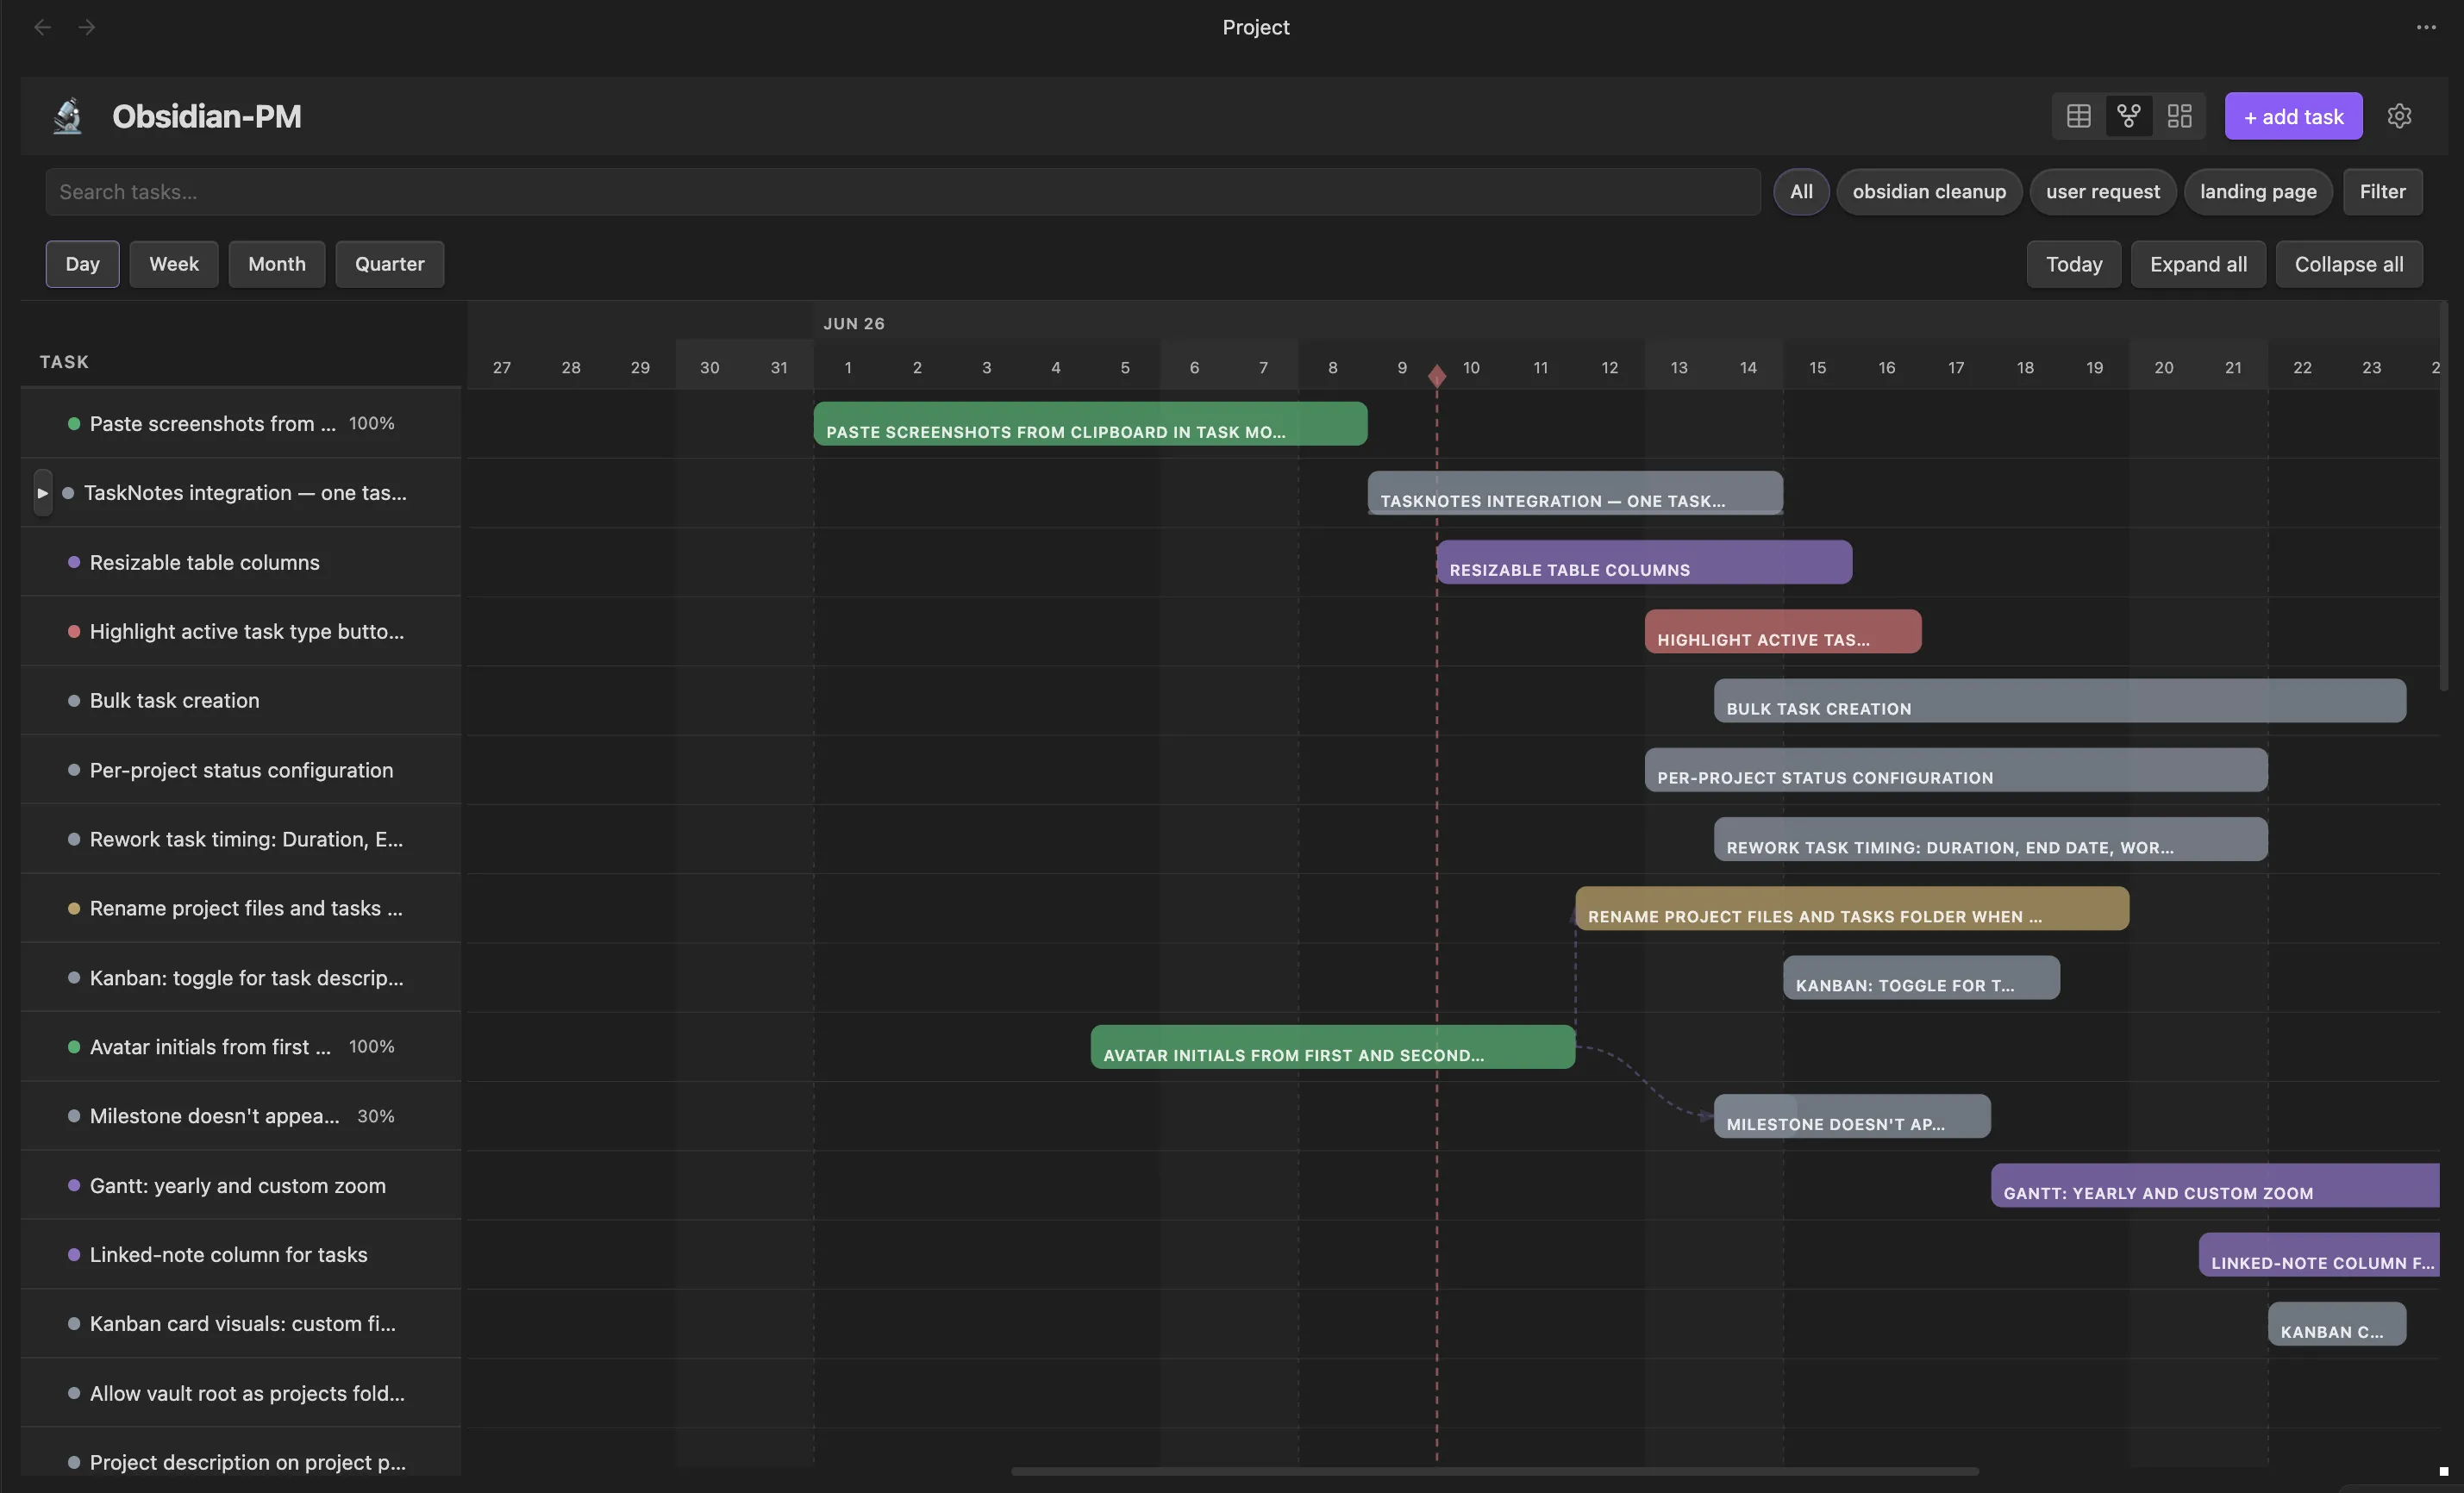Open the 'Rework task timing: Duration, E...' row
The image size is (2464, 1493).
(x=241, y=839)
